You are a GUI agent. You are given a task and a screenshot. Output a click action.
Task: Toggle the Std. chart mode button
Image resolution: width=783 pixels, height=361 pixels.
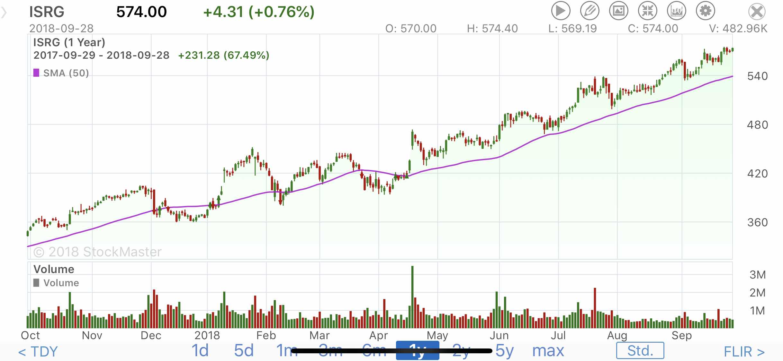coord(640,350)
